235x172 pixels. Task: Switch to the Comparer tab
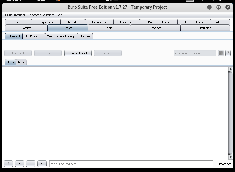pos(99,22)
